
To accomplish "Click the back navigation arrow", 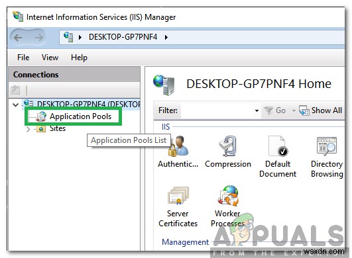I will point(18,38).
